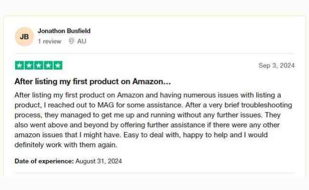The height and width of the screenshot is (190, 309).
Task: Click the AU country label
Action: click(82, 41)
